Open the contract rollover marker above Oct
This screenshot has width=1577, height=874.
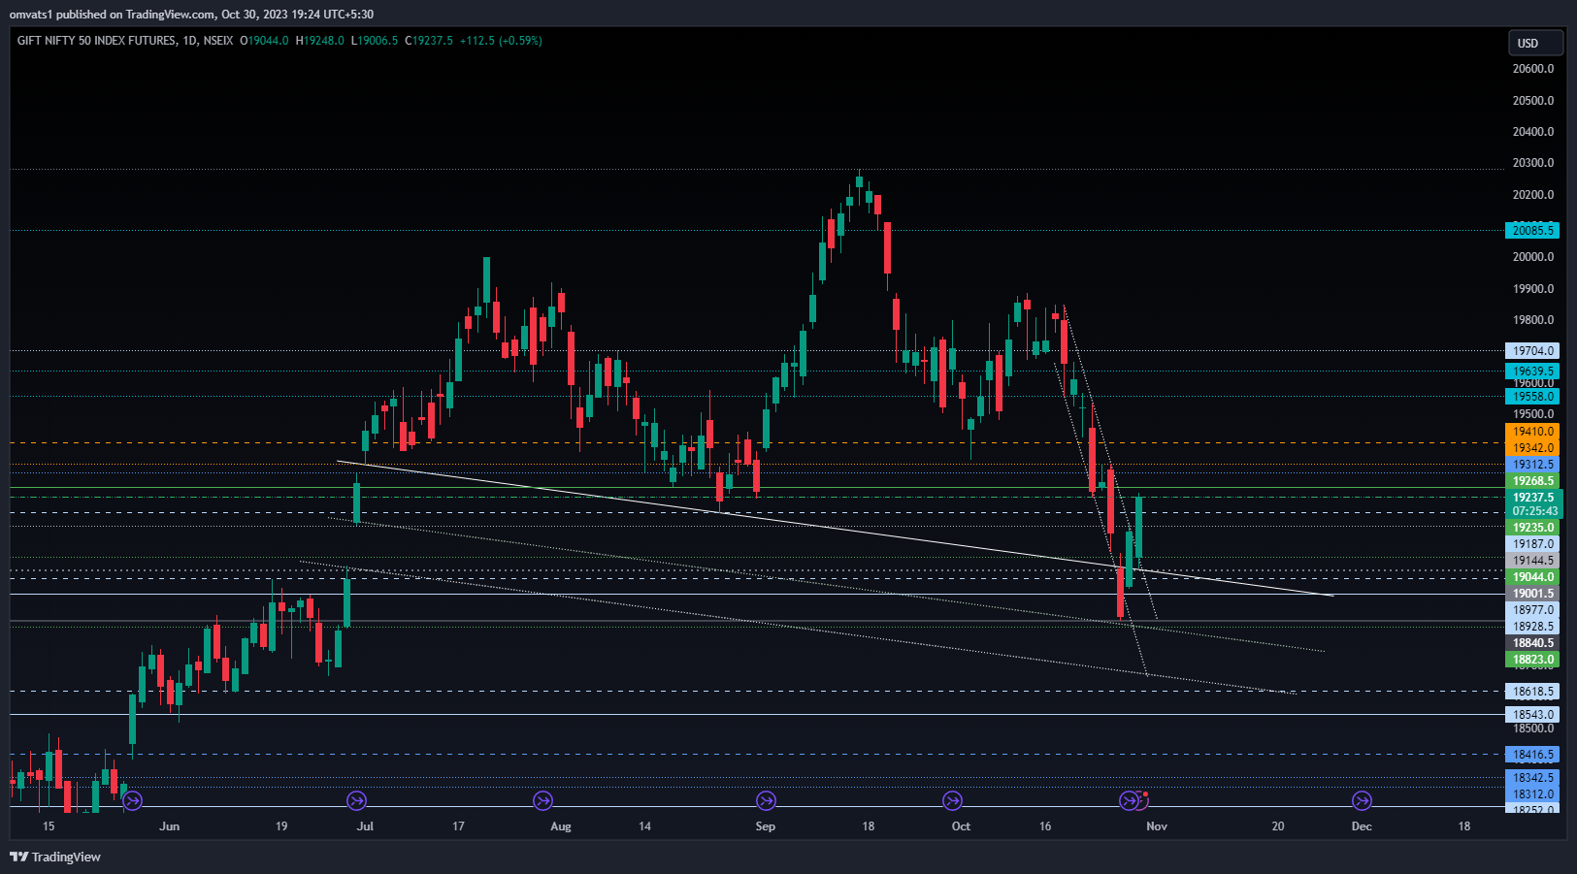(952, 800)
